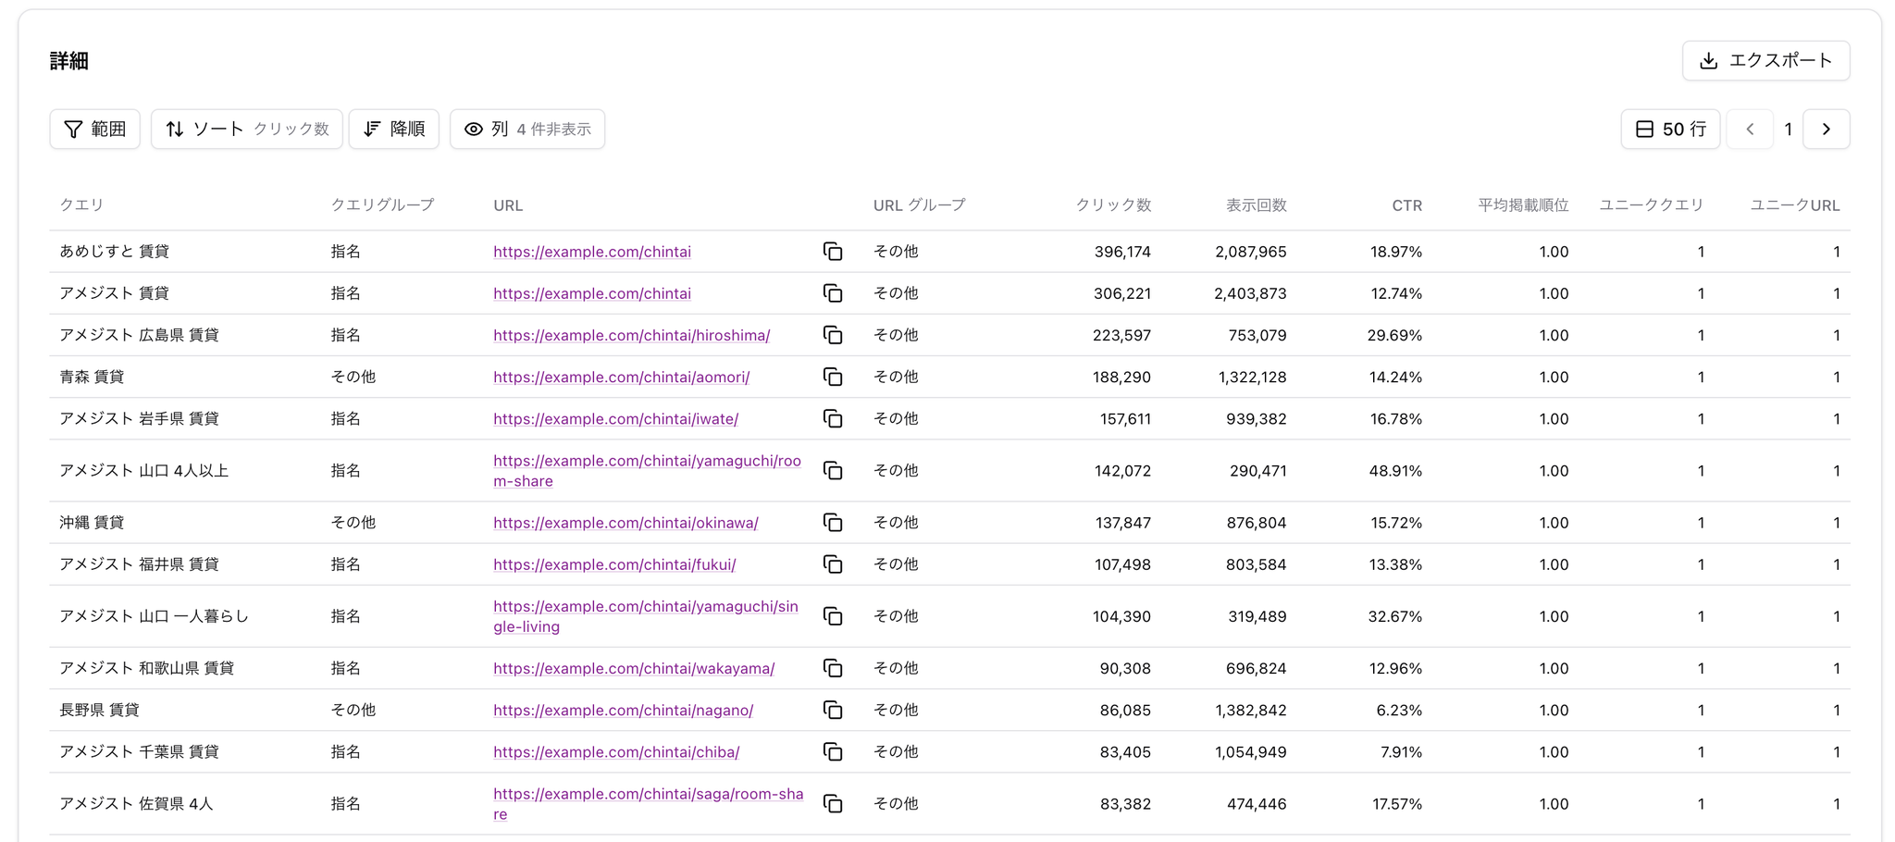
Task: Open the 50 行 rows-per-page dropdown
Action: coord(1670,129)
